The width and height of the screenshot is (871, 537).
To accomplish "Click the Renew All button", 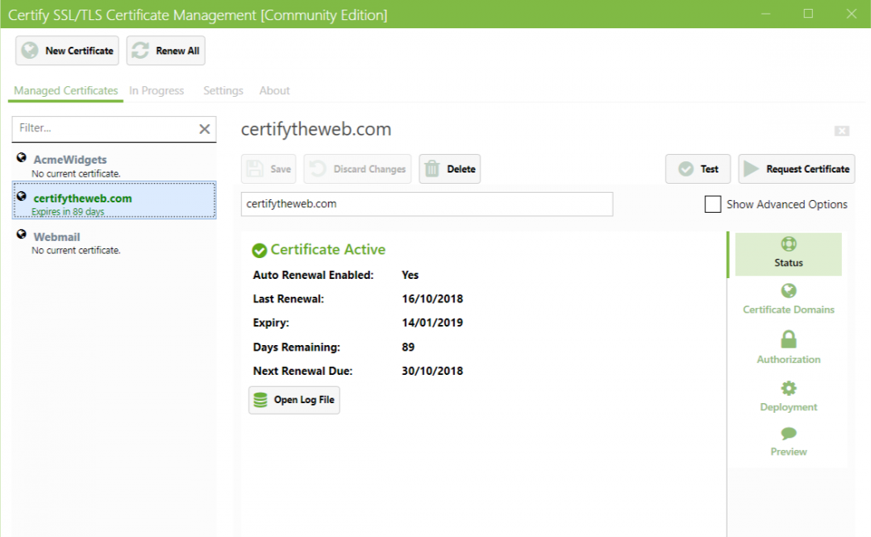I will (x=165, y=51).
